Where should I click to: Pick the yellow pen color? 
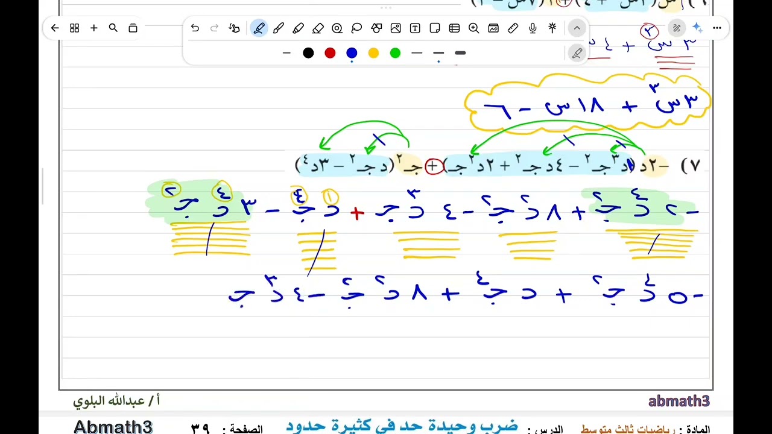[x=373, y=53]
